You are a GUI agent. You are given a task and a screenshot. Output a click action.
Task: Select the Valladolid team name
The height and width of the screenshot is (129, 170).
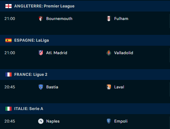124,53
